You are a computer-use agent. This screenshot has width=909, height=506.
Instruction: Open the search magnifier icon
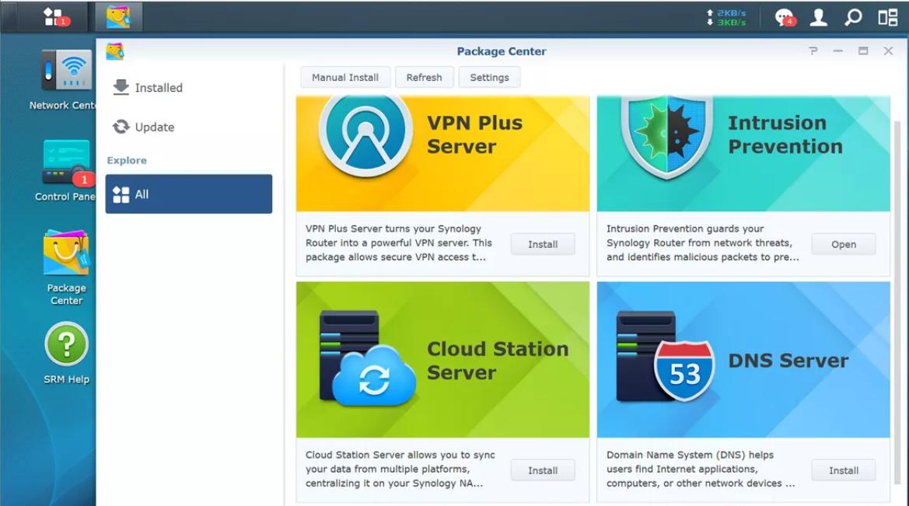[853, 17]
